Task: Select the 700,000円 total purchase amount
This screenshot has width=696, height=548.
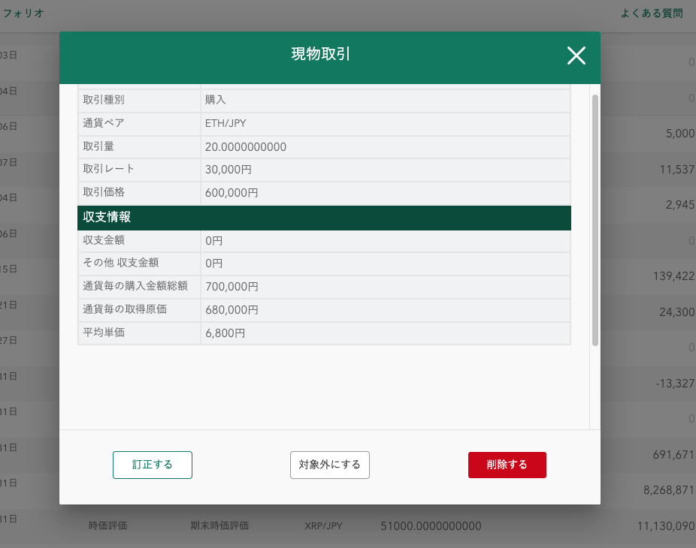Action: 231,287
